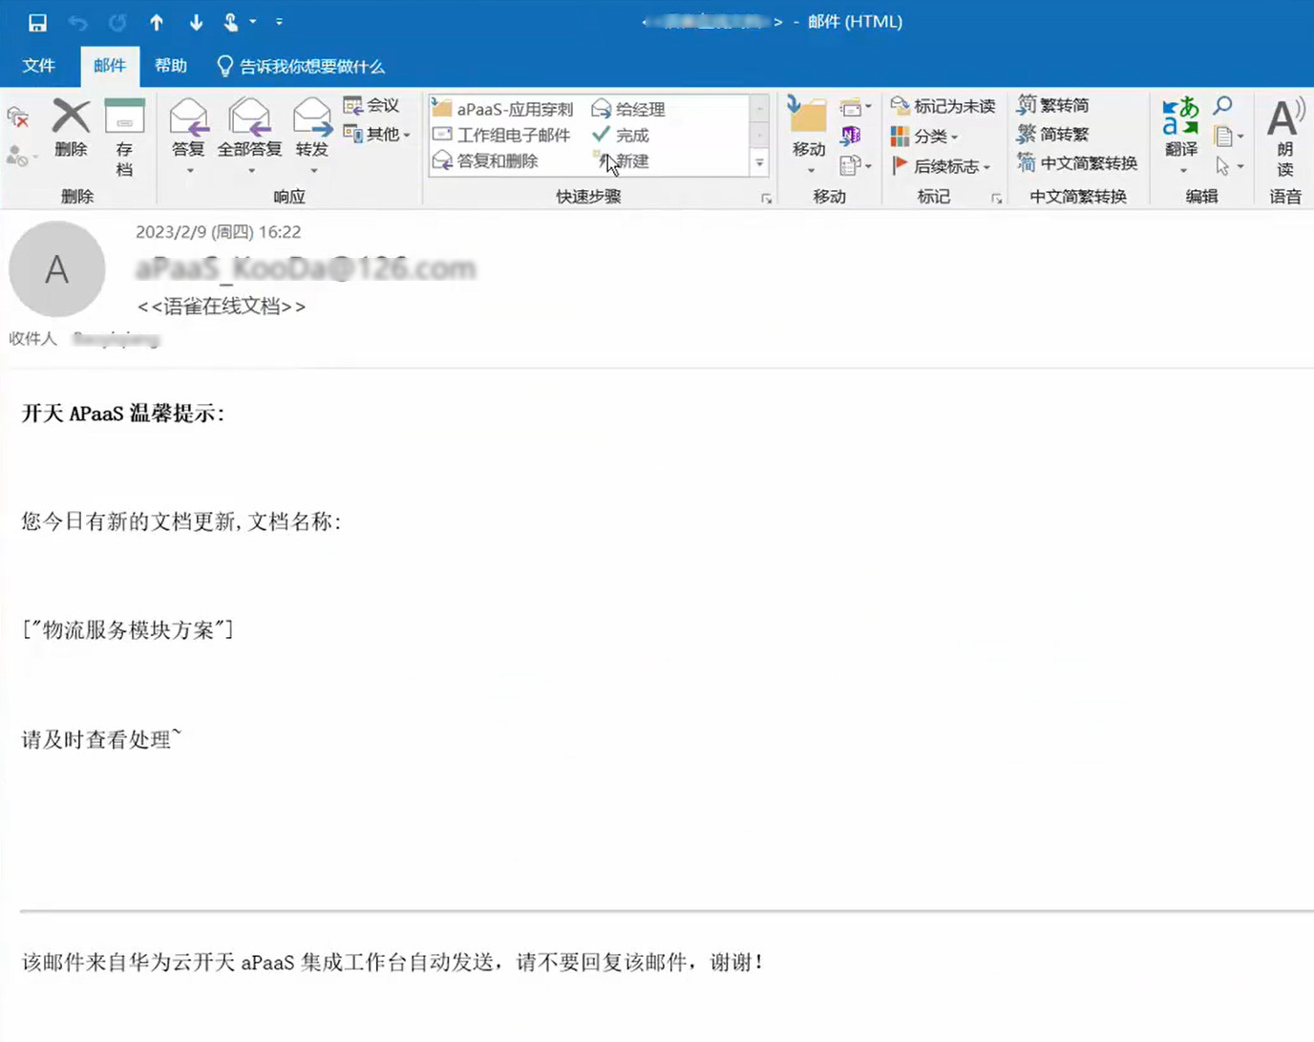Viewport: 1314px width, 1042px height.
Task: Click 全部答复 to reply all
Action: click(x=249, y=128)
